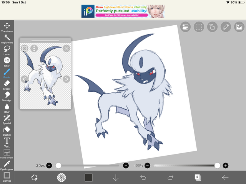Tap the 15:56 clock time
Screen dimensions: 246x184
pyautogui.click(x=5, y=2)
